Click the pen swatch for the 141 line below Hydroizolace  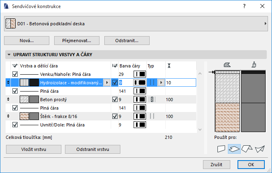click(x=140, y=91)
